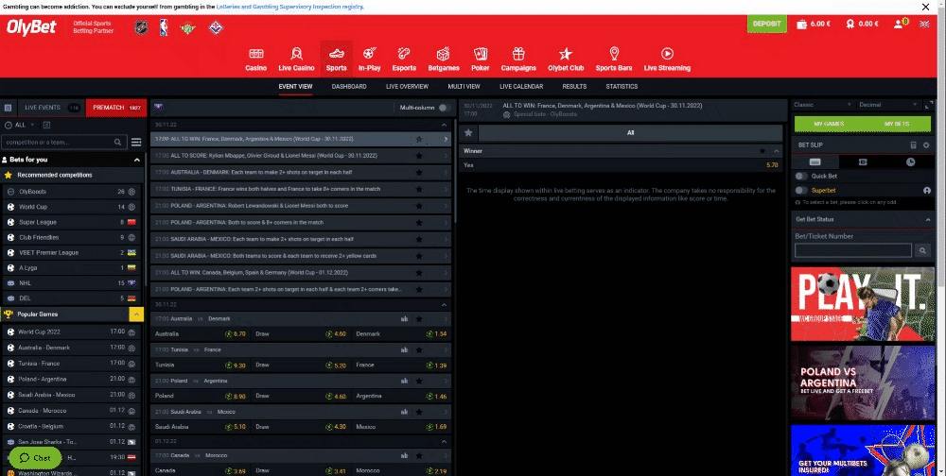Select Poland - Argentina in Popular Games
946x476 pixels.
72,379
